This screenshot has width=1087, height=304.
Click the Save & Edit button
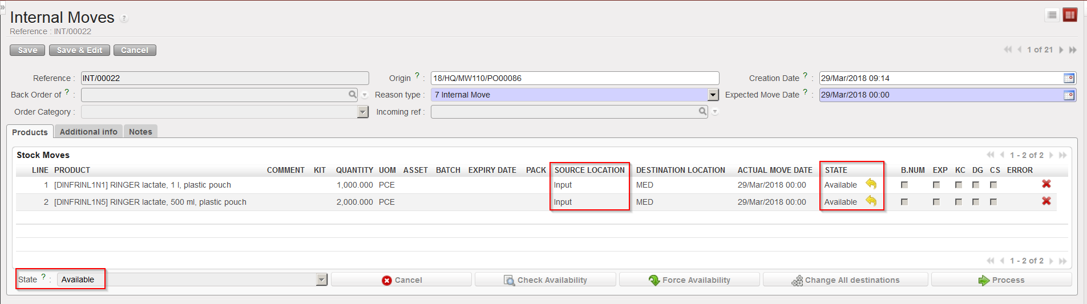point(79,50)
